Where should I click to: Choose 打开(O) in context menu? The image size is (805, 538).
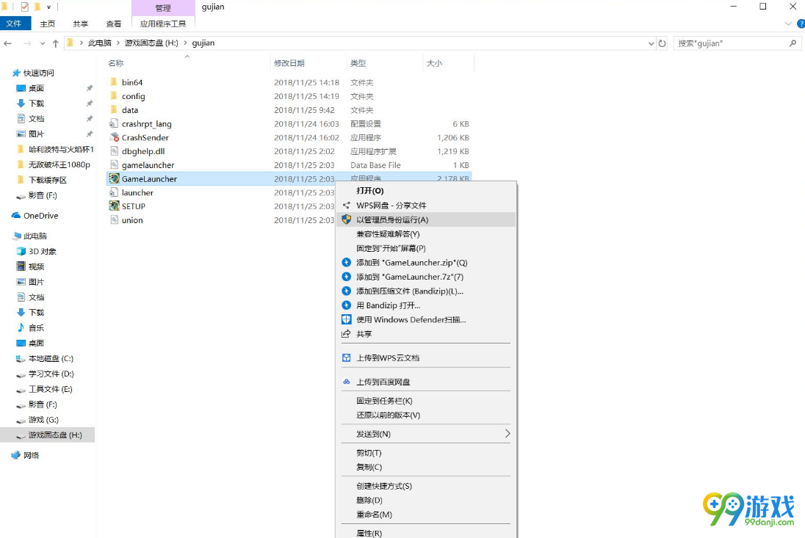(x=425, y=191)
